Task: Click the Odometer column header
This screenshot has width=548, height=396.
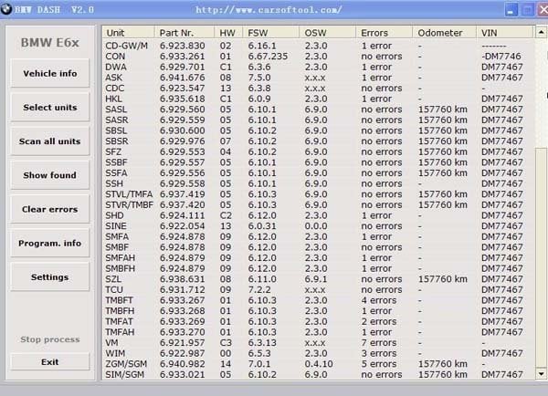Action: click(x=444, y=33)
